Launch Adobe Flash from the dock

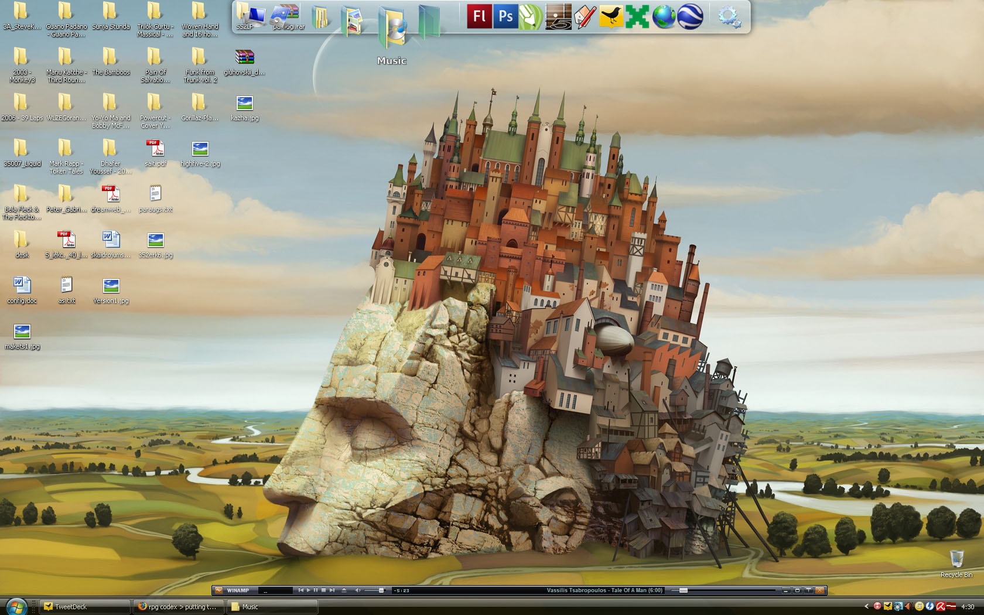coord(479,16)
